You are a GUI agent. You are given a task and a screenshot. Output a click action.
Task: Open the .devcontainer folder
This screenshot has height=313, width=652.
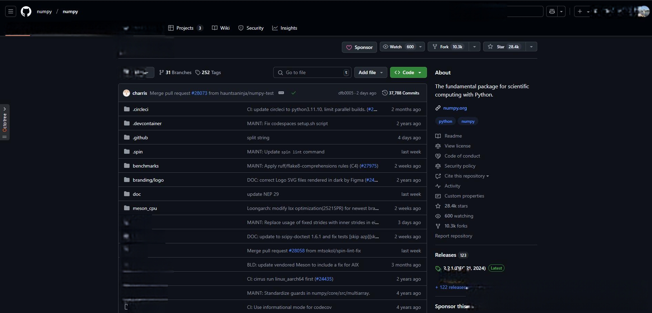point(147,123)
